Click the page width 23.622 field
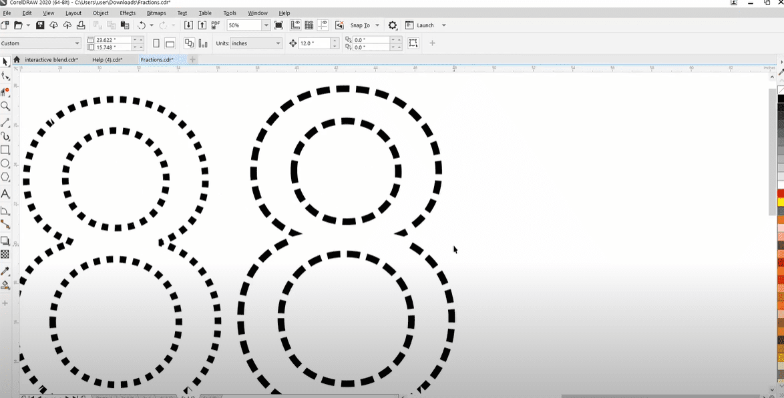This screenshot has height=398, width=784. click(x=114, y=39)
